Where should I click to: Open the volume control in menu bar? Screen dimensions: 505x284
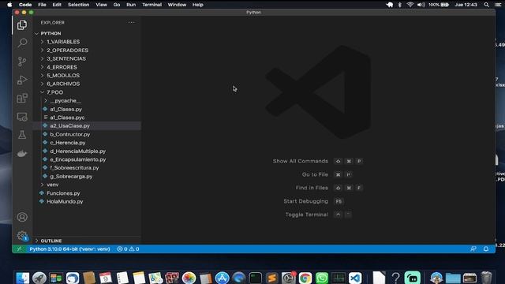coord(421,5)
